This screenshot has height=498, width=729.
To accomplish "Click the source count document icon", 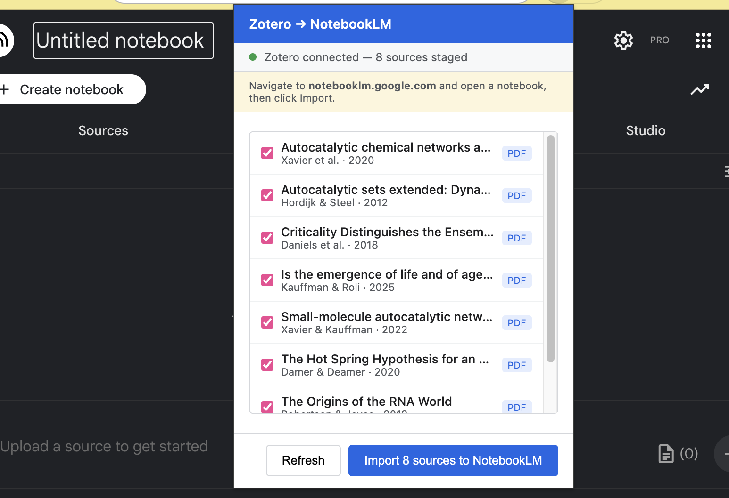I will click(665, 453).
